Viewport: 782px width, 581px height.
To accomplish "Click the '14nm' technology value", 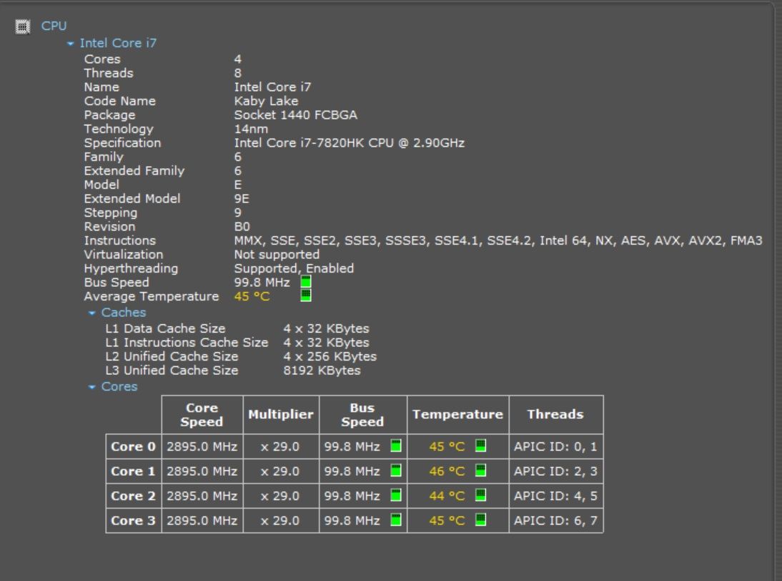I will [251, 130].
